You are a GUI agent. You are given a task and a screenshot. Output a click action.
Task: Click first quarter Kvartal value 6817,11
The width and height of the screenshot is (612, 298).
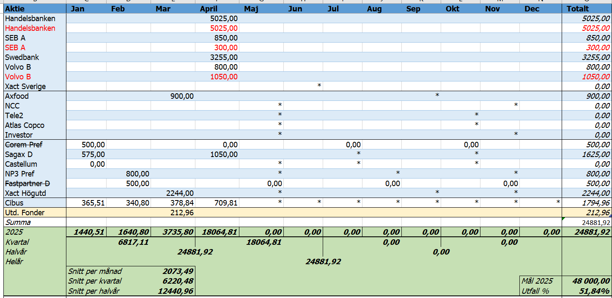134,242
